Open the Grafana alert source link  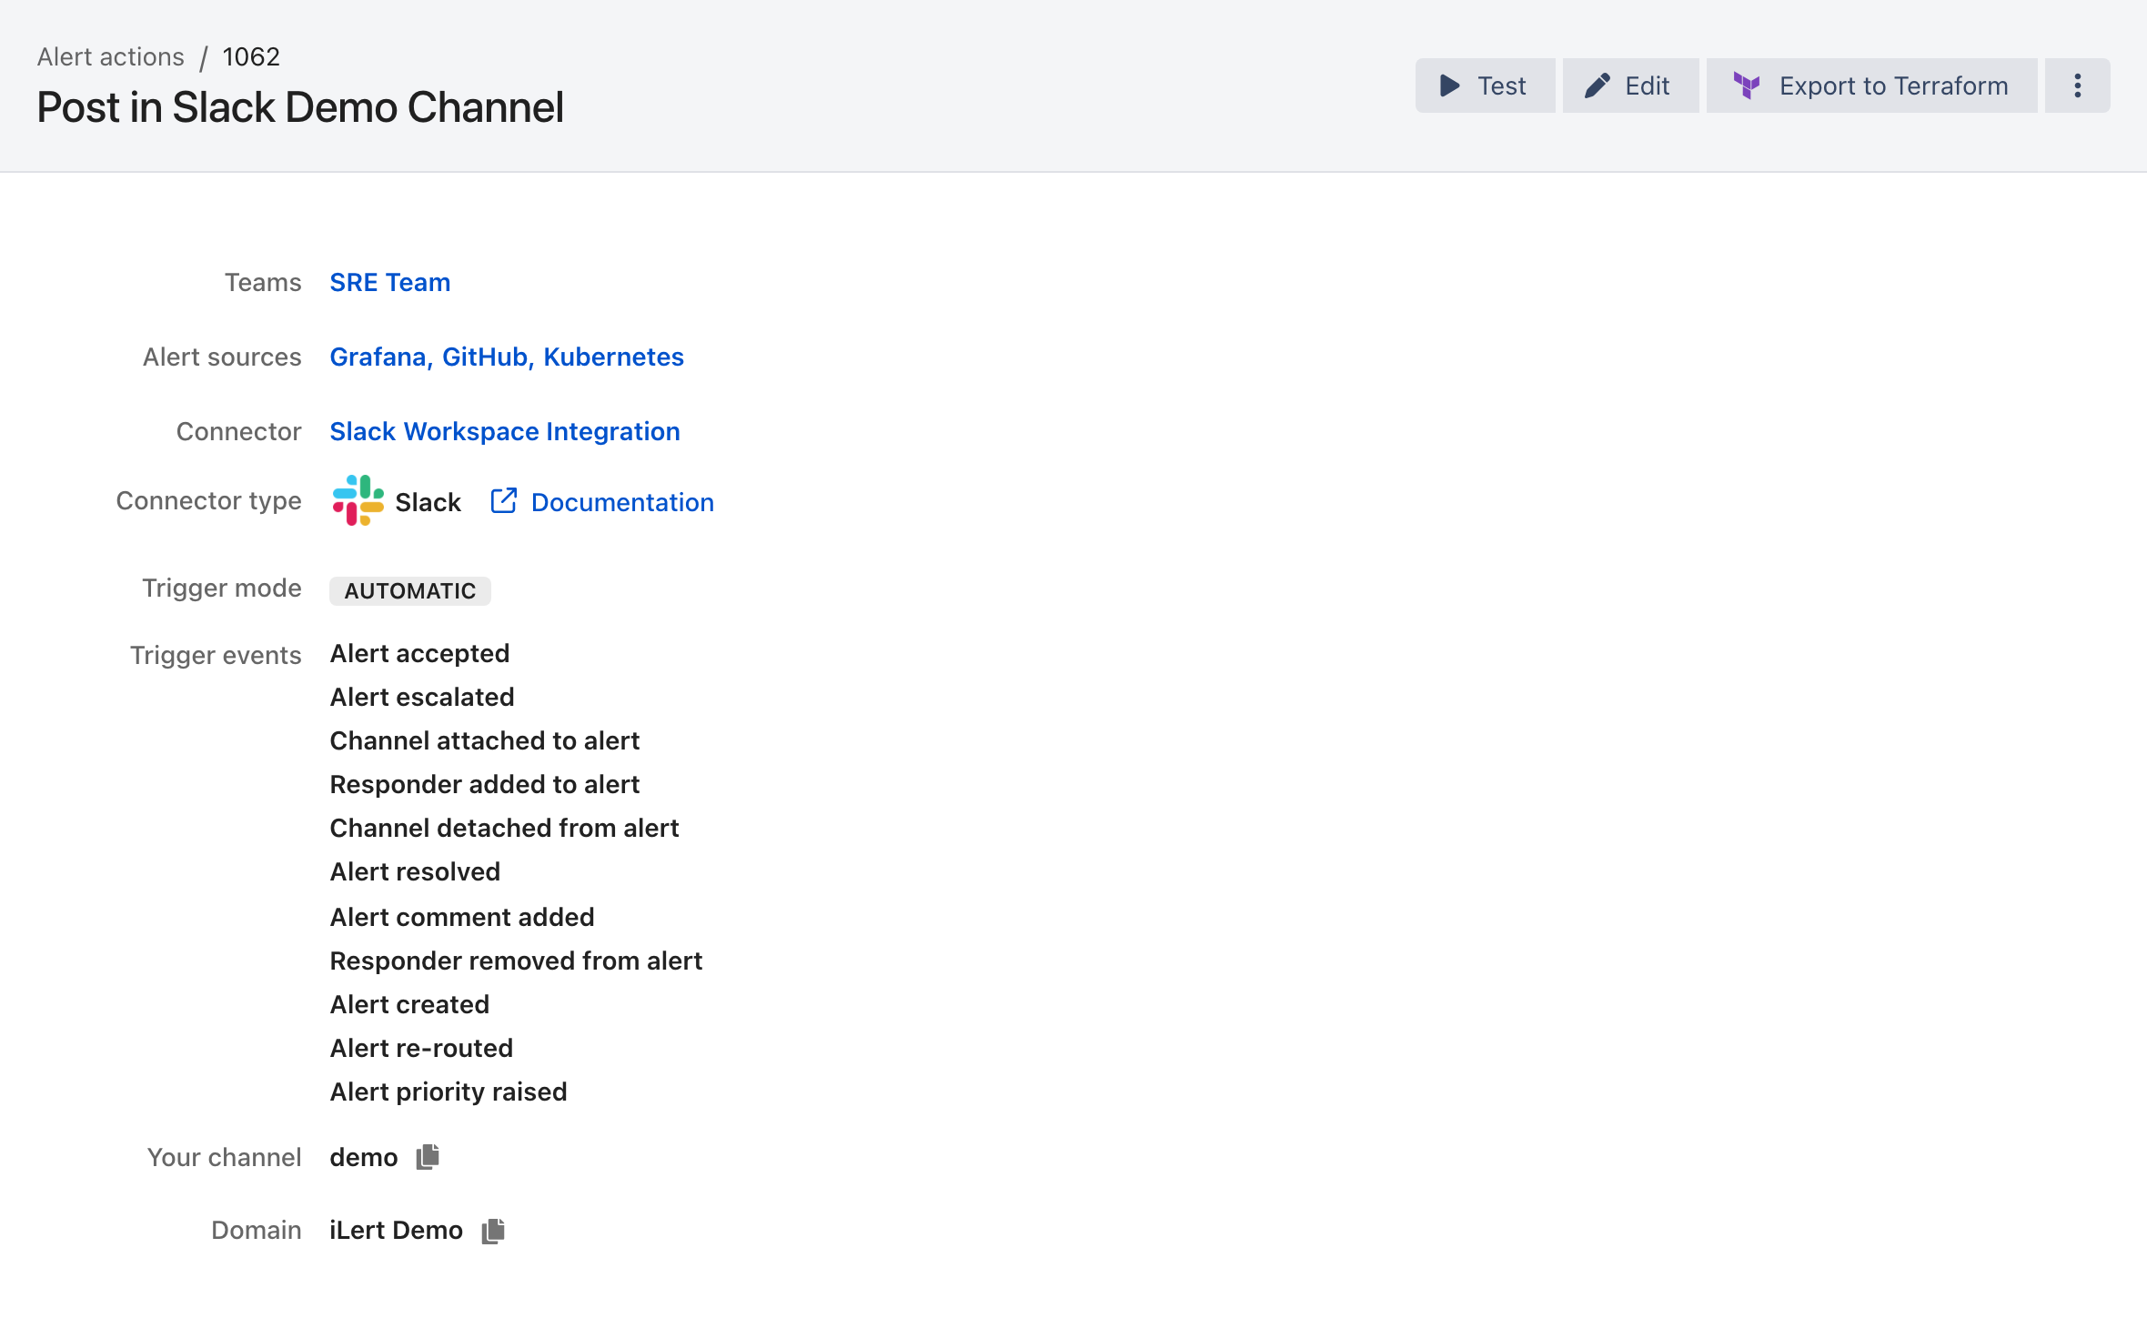coord(378,357)
